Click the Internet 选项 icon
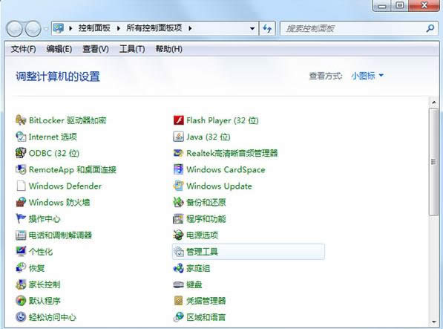443x329 pixels. pyautogui.click(x=21, y=137)
